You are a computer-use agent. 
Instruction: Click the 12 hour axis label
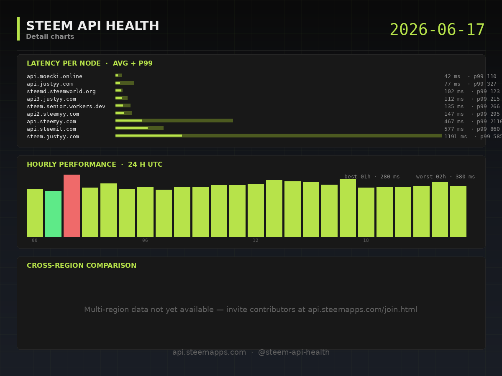click(x=256, y=241)
